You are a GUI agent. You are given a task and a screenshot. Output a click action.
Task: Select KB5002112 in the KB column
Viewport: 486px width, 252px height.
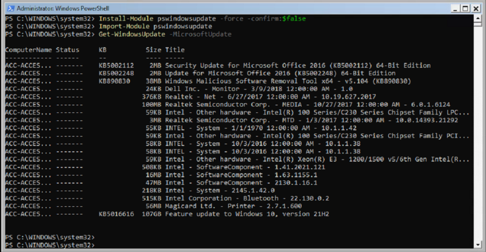point(116,65)
